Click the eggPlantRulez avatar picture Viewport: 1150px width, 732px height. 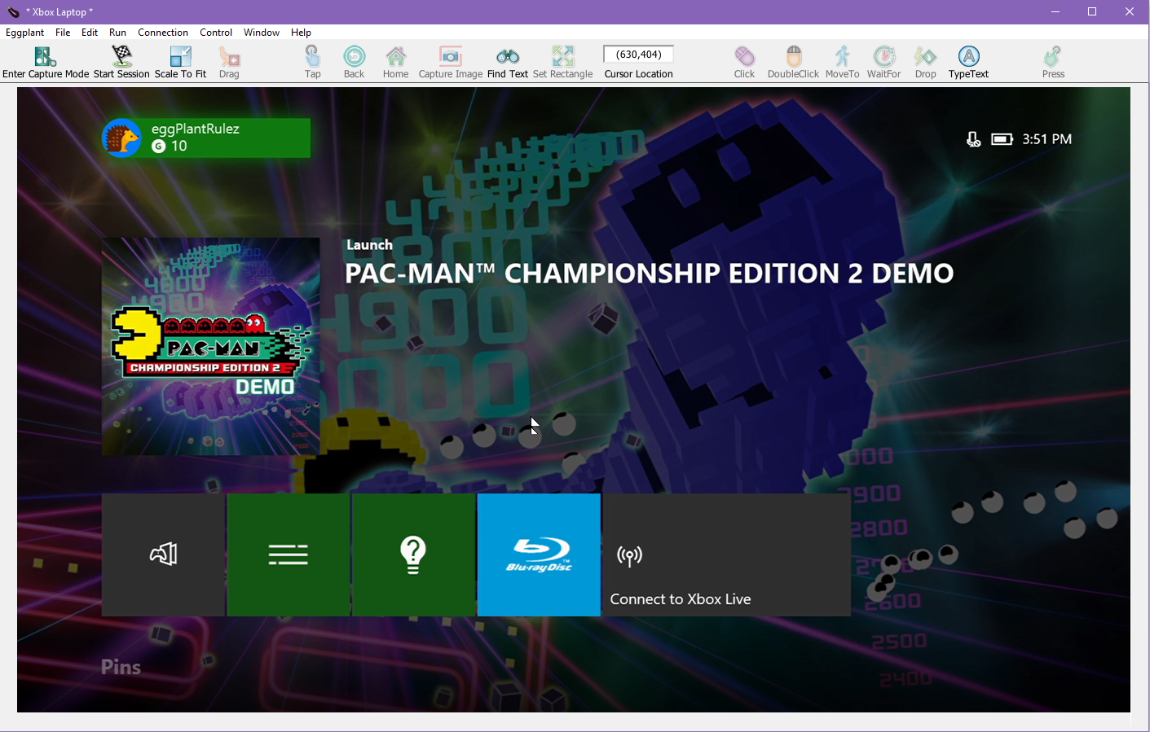tap(122, 138)
